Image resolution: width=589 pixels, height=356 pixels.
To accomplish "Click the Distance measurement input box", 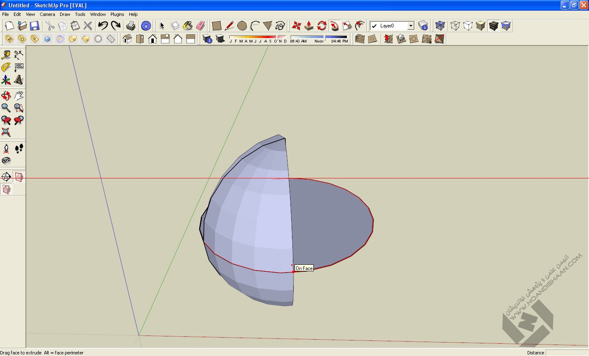I will (x=567, y=353).
